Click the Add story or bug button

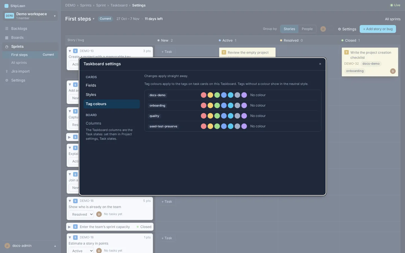click(378, 29)
